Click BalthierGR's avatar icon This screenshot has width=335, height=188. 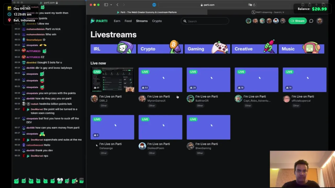(190, 99)
